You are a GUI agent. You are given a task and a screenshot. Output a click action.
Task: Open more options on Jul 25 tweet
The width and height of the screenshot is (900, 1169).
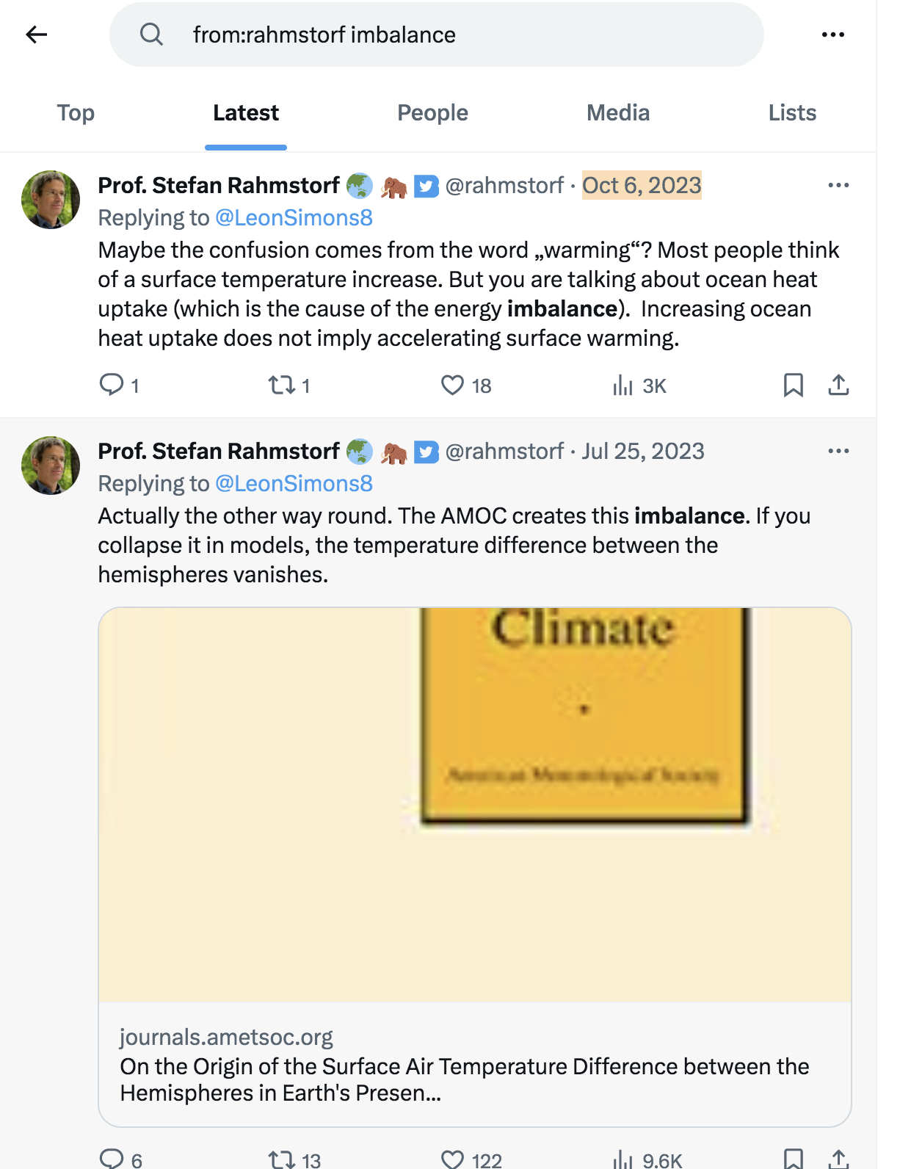(838, 451)
